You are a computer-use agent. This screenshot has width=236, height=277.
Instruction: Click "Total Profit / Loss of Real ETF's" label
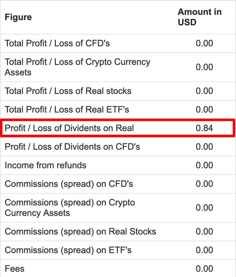tap(67, 109)
